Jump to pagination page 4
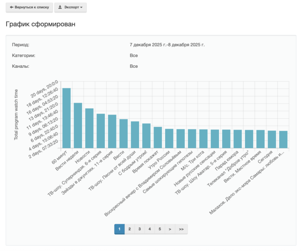The height and width of the screenshot is (251, 302). click(149, 229)
